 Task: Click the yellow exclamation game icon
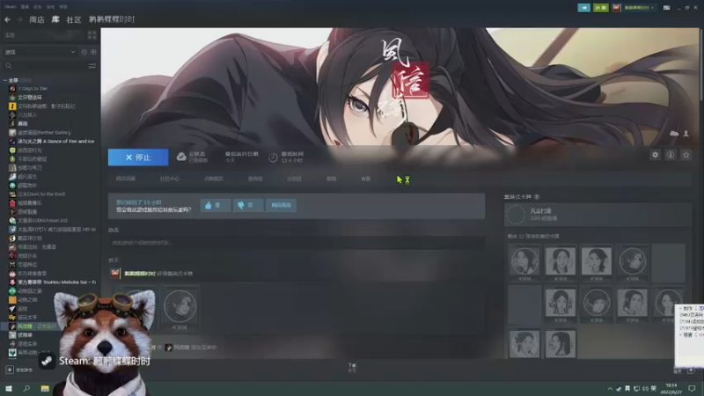point(12,106)
